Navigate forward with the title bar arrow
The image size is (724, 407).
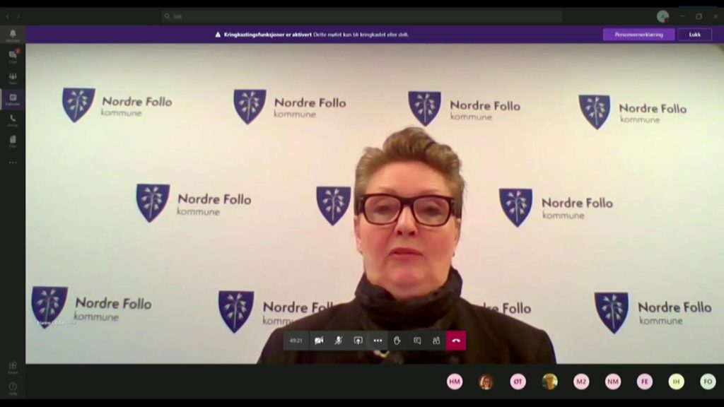tap(18, 16)
